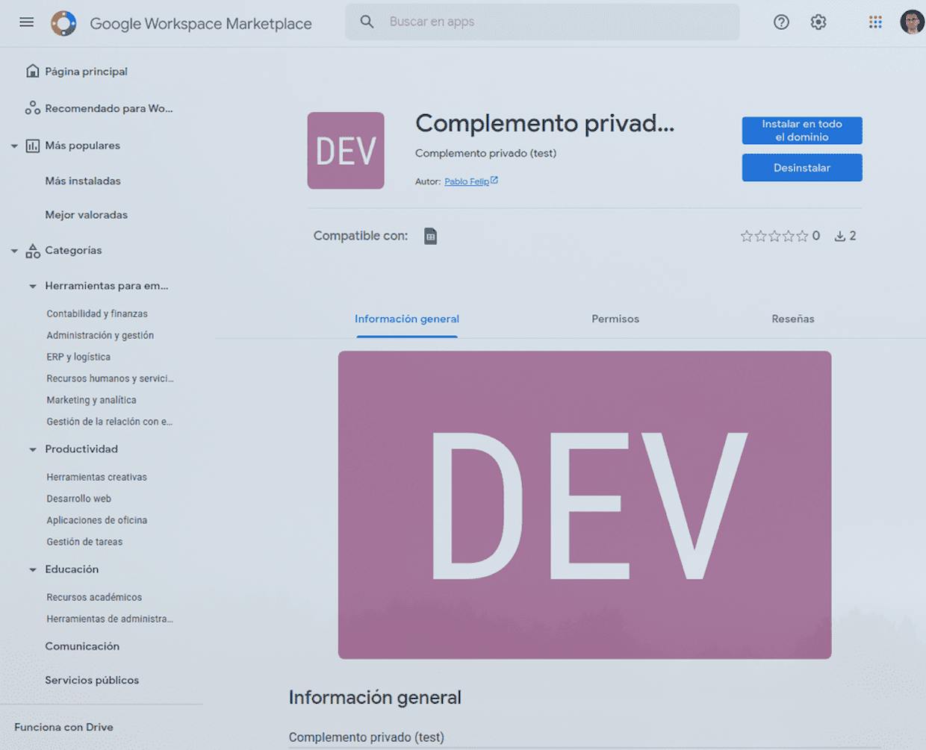Focus the Buscar en apps search field
The image size is (926, 750).
coord(542,22)
